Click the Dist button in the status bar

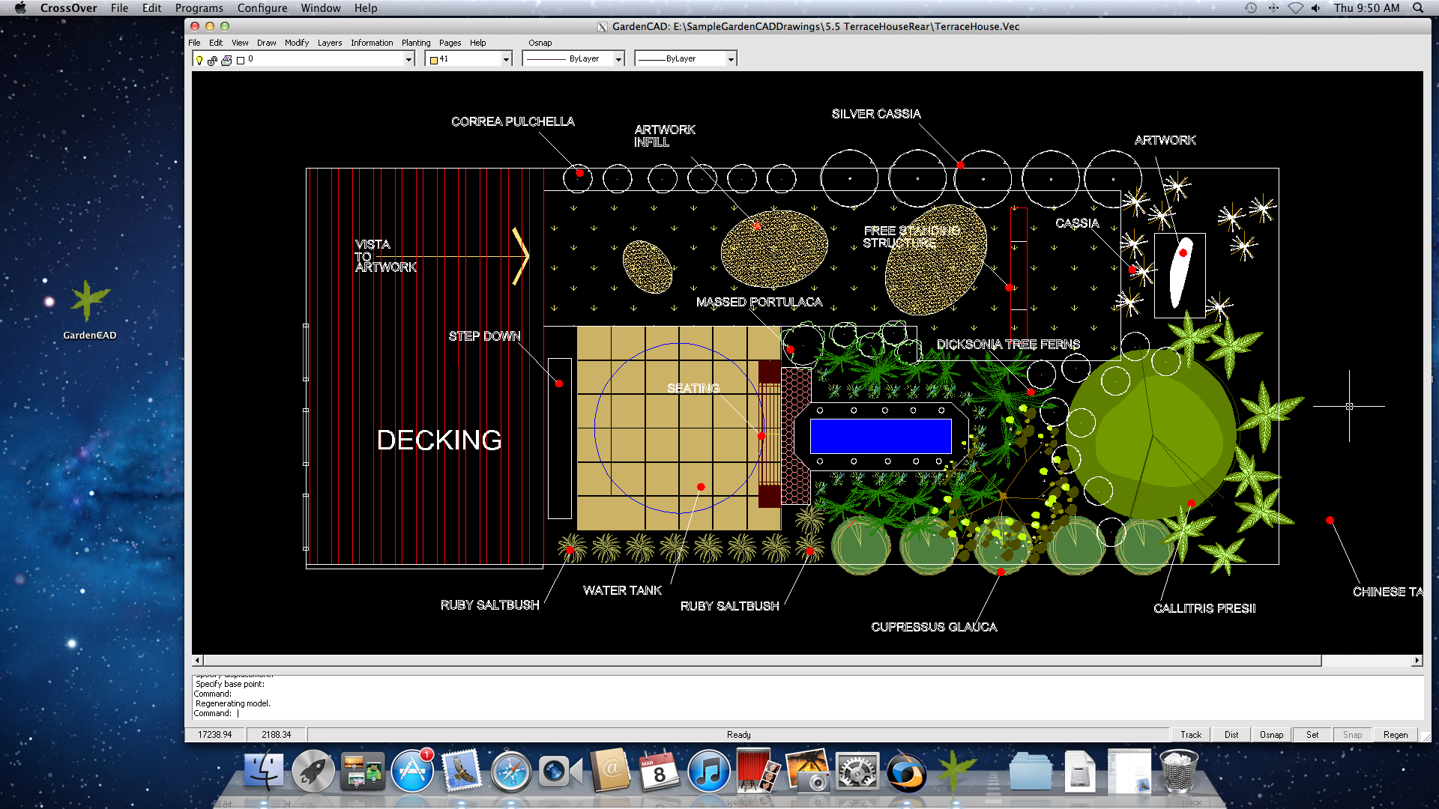coord(1230,735)
